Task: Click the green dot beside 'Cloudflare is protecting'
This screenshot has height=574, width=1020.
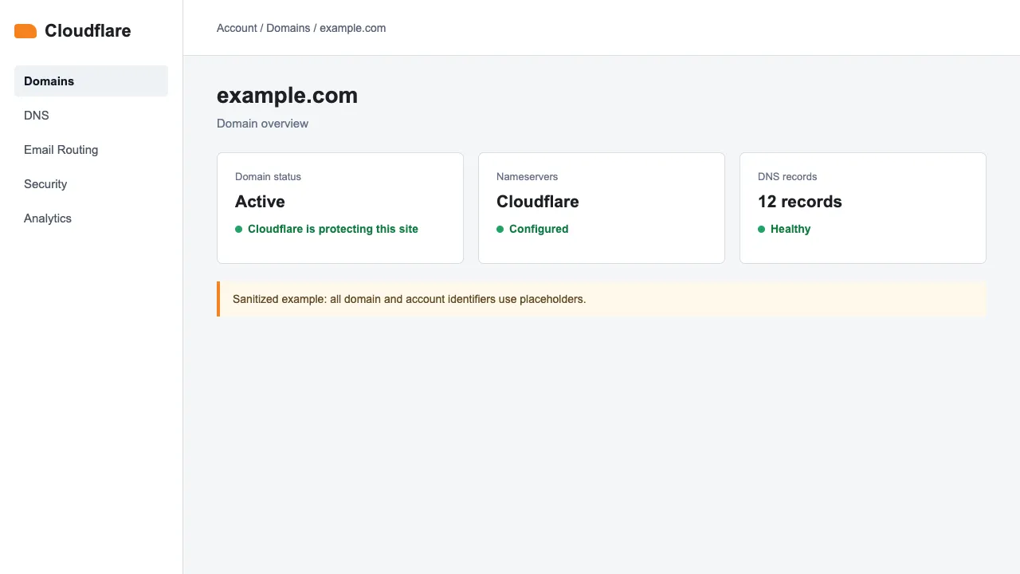Action: pos(238,229)
